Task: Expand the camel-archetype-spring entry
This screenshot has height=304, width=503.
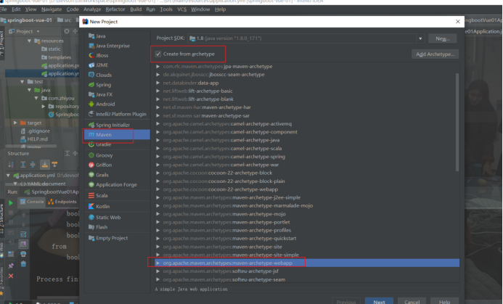Action: click(x=158, y=157)
